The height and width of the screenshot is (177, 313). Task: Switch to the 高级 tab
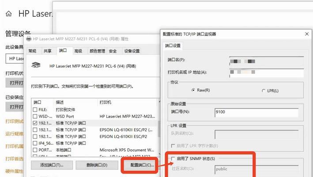click(78, 51)
